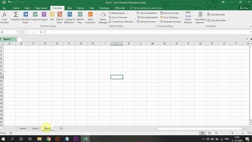
Task: Open Use in Formula dropdown
Action: (119, 17)
